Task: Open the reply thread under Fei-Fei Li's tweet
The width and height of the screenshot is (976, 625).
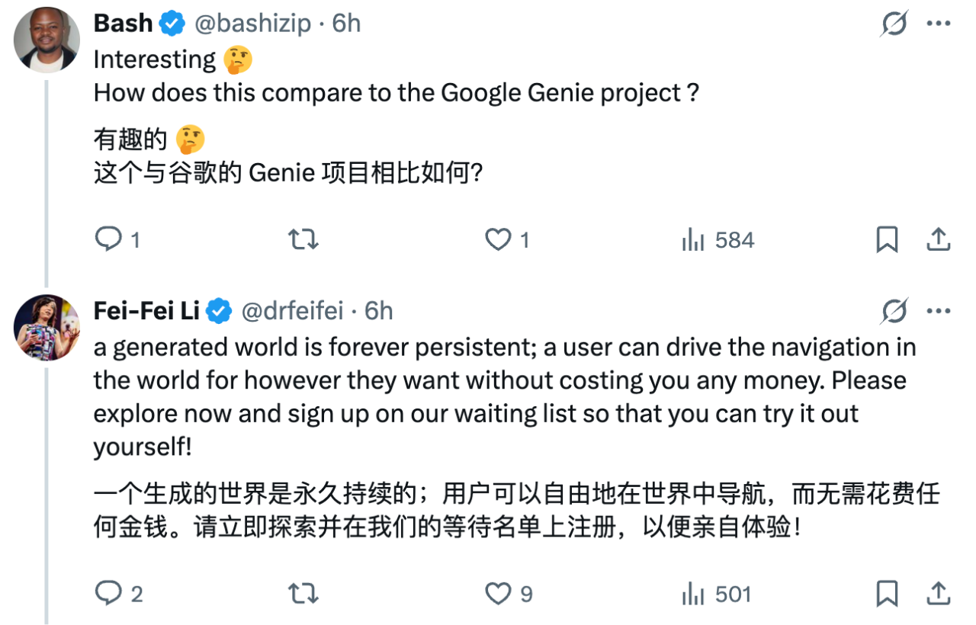Action: coord(108,593)
